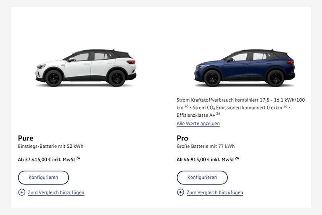Select the blue Pro car image
This screenshot has width=322, height=215.
(245, 68)
